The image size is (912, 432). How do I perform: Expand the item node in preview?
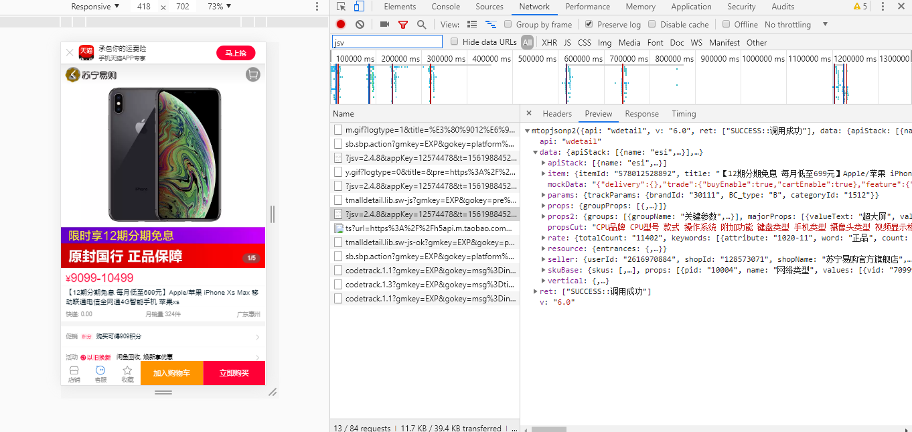pos(544,173)
